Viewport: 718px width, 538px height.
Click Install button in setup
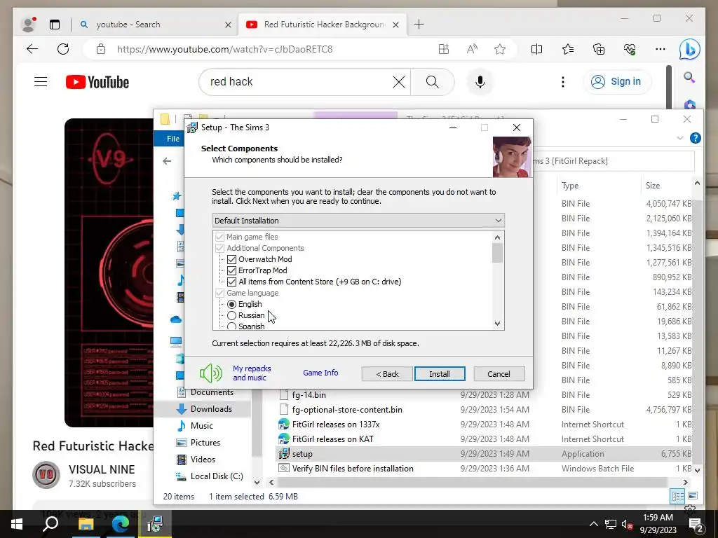point(440,374)
